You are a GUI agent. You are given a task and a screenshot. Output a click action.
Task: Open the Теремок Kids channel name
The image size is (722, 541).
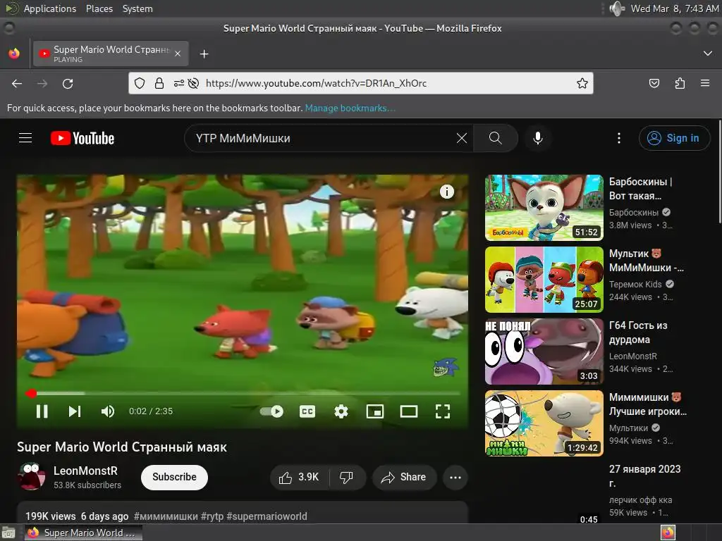click(635, 285)
